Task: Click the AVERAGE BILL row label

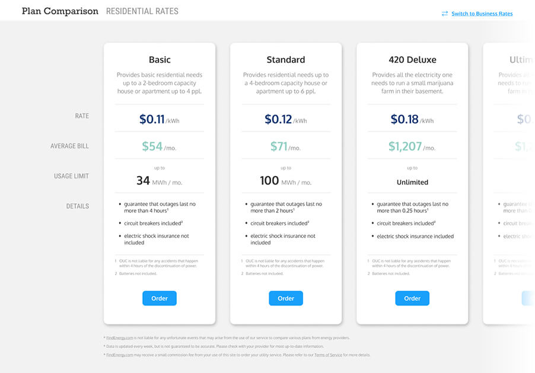Action: click(69, 145)
